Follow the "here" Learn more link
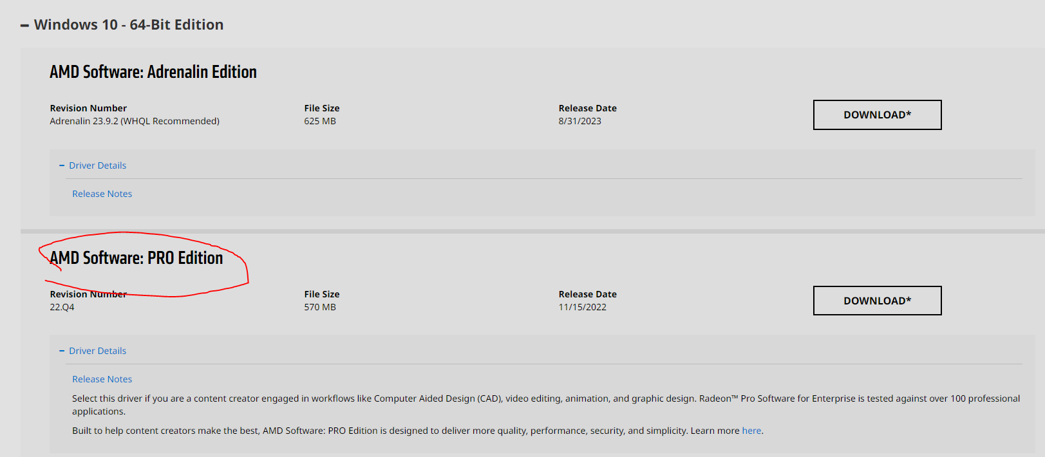1045x457 pixels. 751,431
